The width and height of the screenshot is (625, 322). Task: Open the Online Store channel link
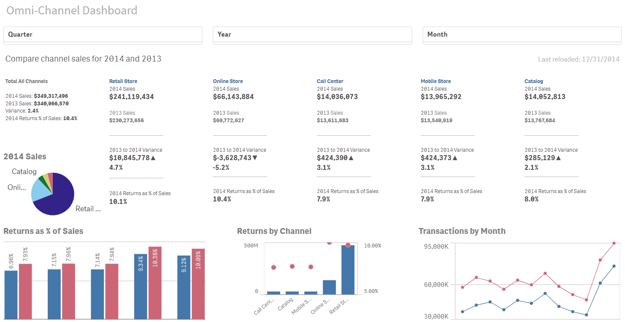pyautogui.click(x=228, y=81)
